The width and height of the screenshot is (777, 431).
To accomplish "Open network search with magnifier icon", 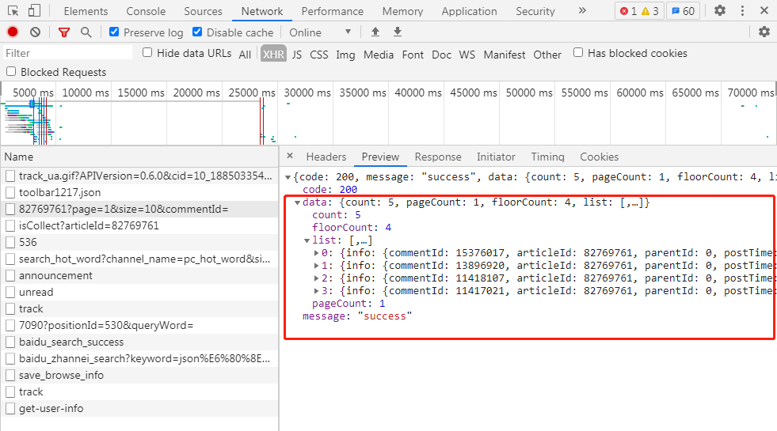I will point(86,32).
